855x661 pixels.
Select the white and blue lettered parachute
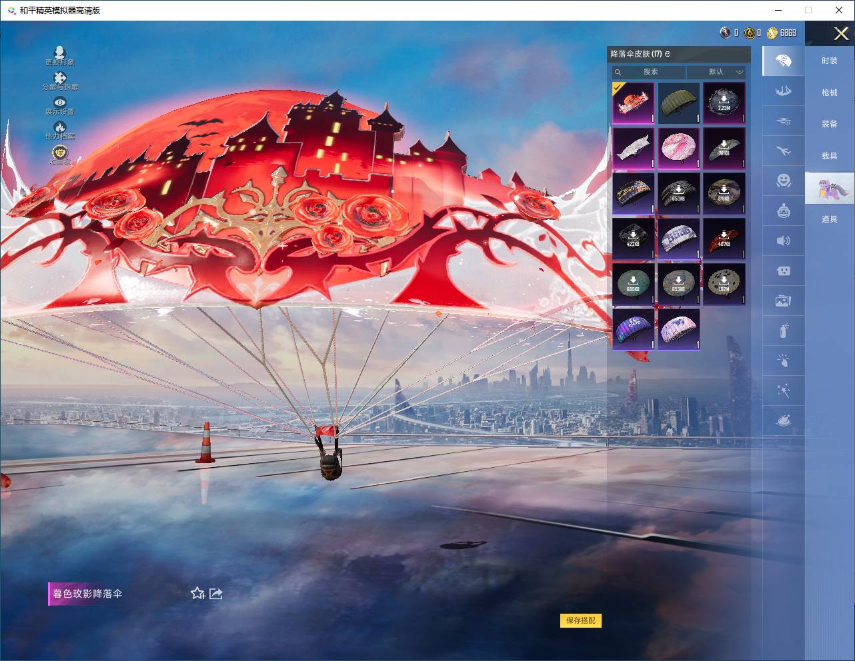point(678,239)
